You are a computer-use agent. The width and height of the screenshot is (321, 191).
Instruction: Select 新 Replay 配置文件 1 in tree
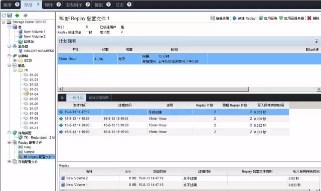39,157
